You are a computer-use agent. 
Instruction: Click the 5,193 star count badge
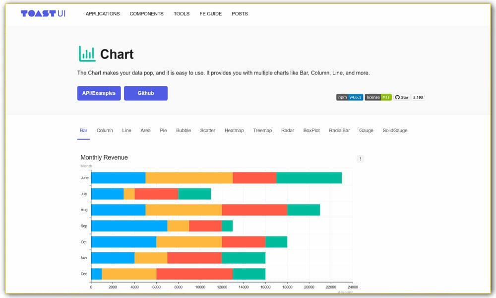417,97
